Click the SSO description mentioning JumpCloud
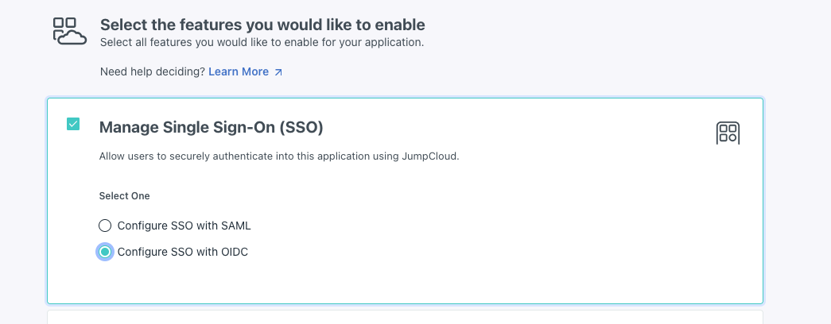Viewport: 831px width, 324px height. click(x=278, y=156)
